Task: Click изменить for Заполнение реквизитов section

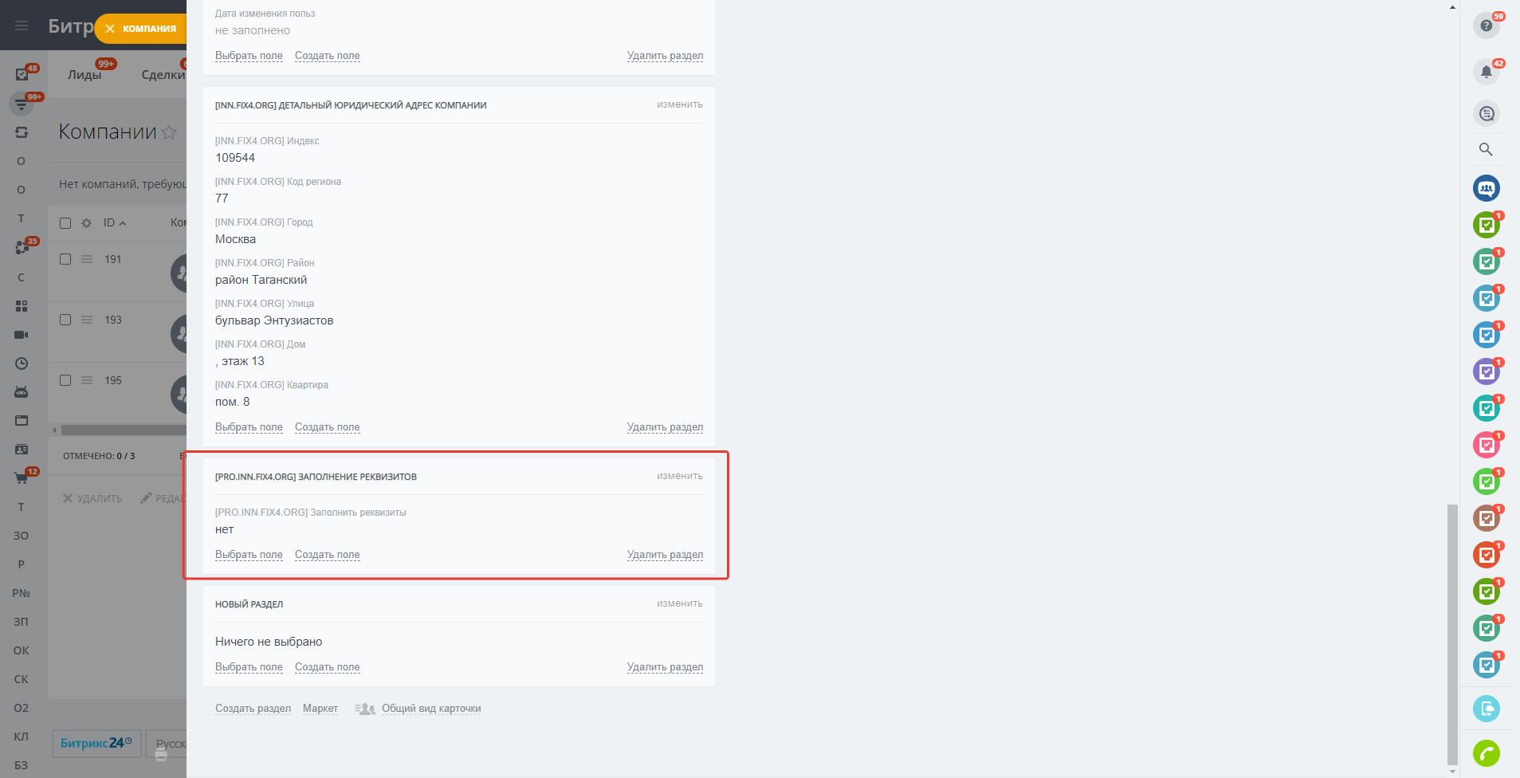Action: 679,476
